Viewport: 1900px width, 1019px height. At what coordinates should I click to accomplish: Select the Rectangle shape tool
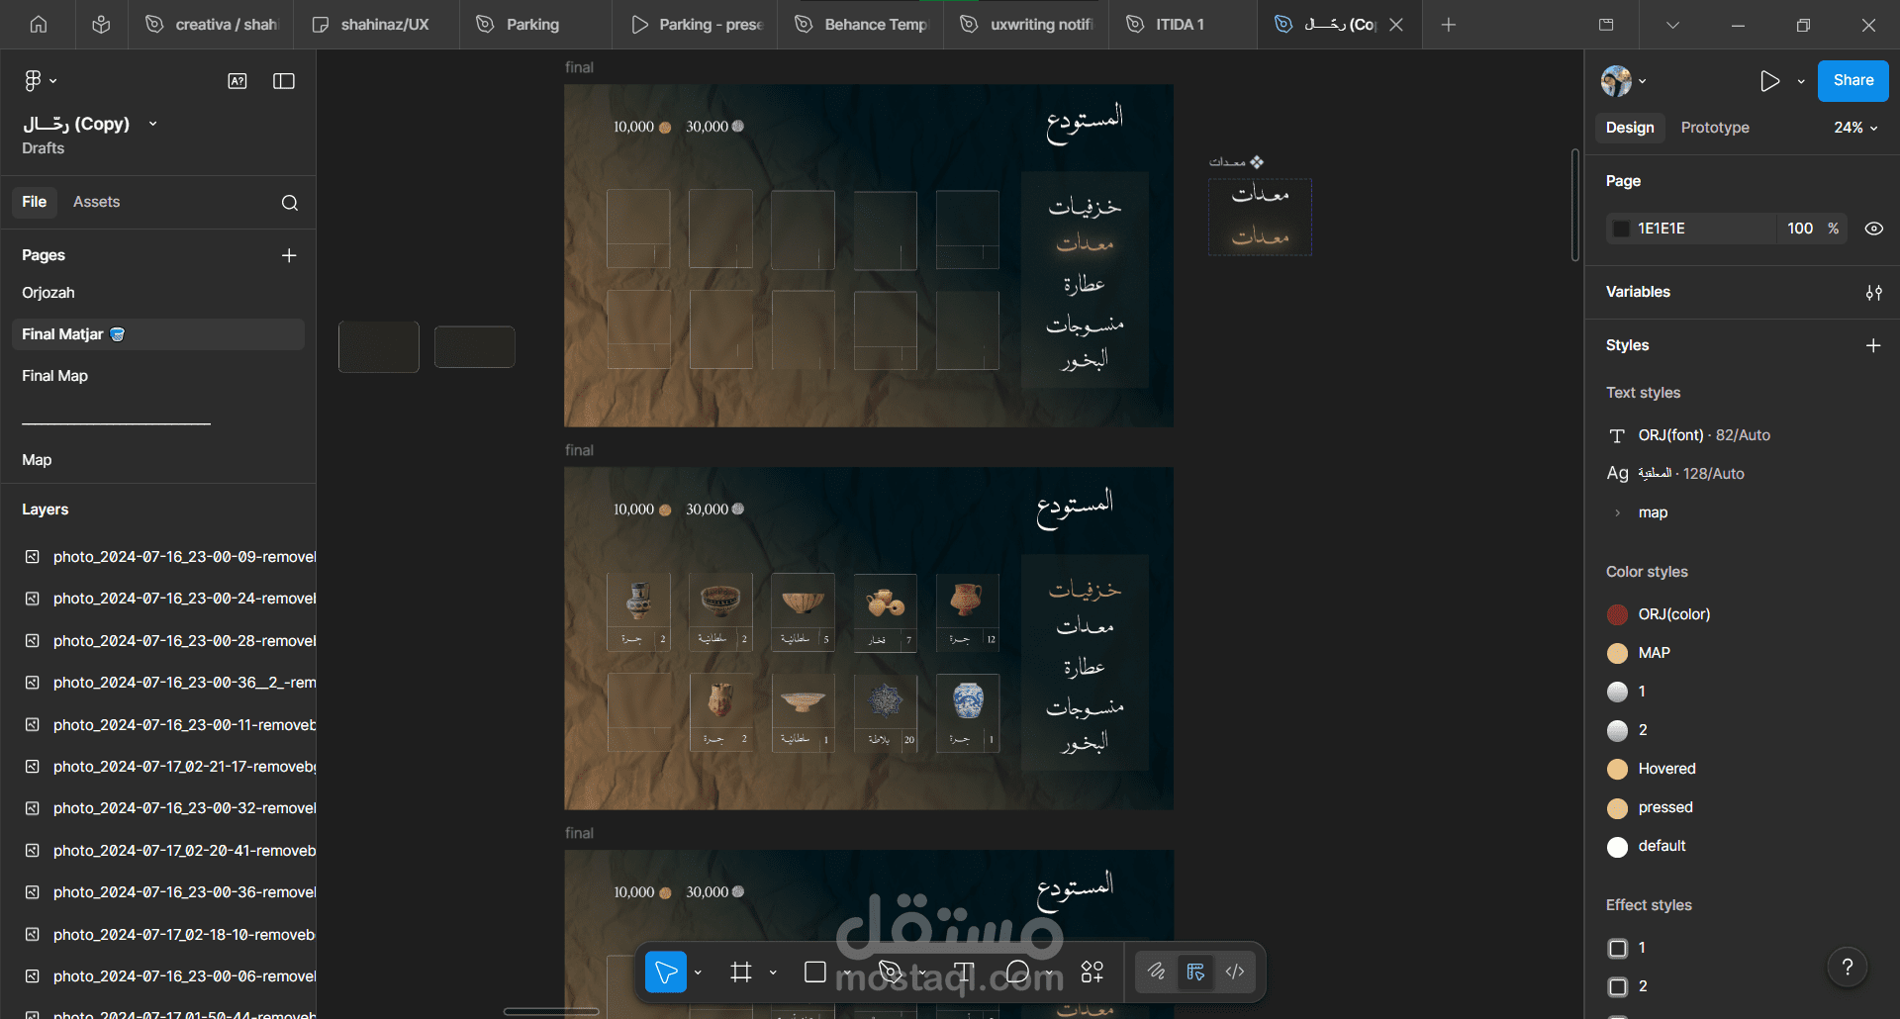[x=815, y=973]
